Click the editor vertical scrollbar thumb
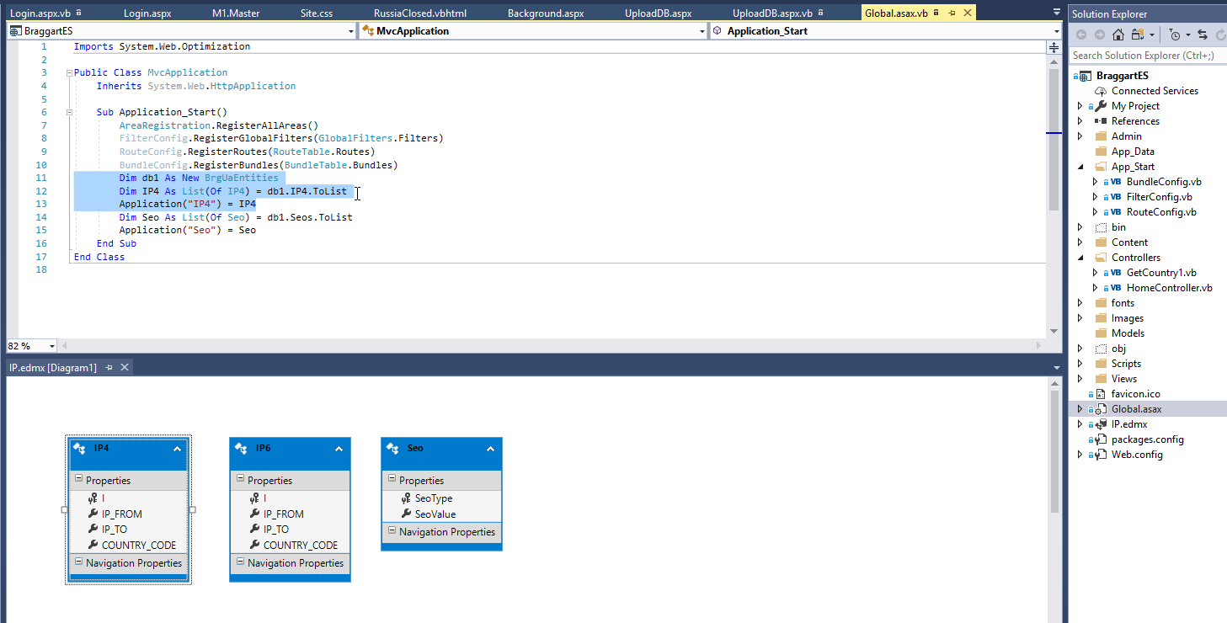This screenshot has height=623, width=1227. [1054, 139]
